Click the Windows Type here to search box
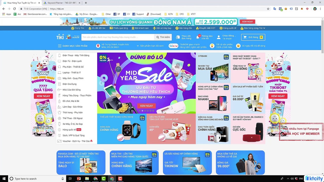 tap(37, 179)
